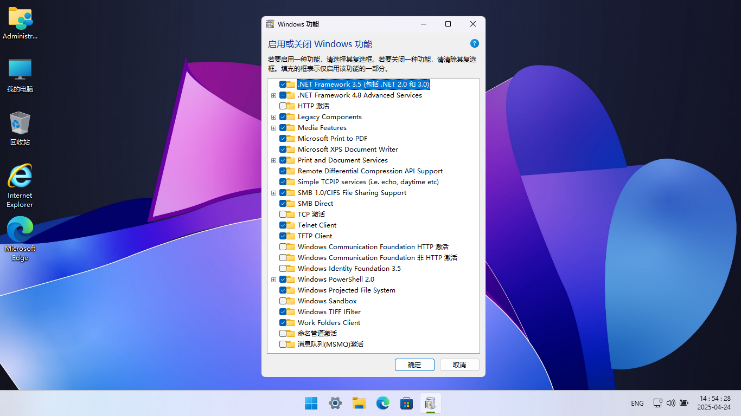741x416 pixels.
Task: Click the Windows Features taskbar icon
Action: click(431, 403)
